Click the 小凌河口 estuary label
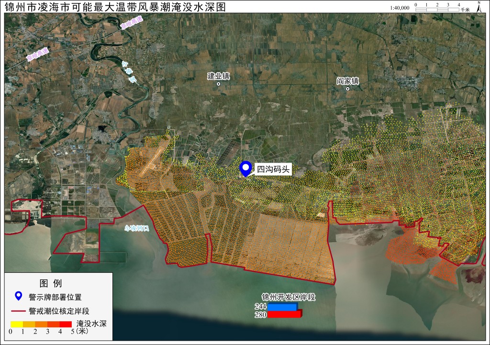The width and height of the screenshot is (490, 345). click(x=136, y=228)
